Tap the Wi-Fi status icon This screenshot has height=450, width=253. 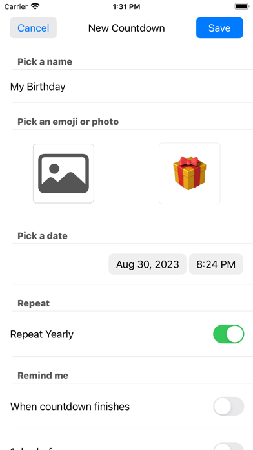(x=35, y=6)
